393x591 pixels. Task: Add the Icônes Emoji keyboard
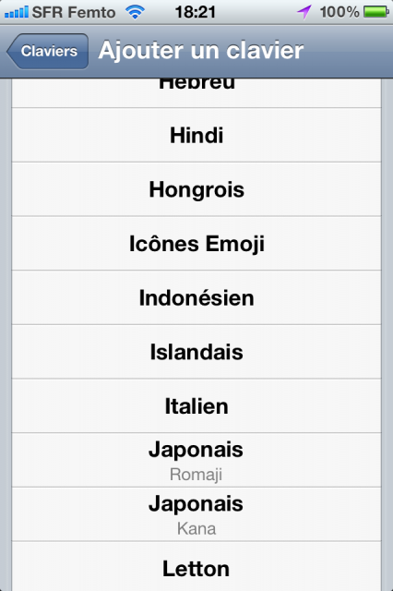196,244
